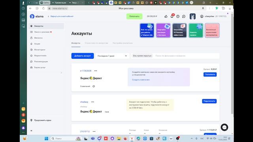Open account 21070112 link

[x=85, y=131]
